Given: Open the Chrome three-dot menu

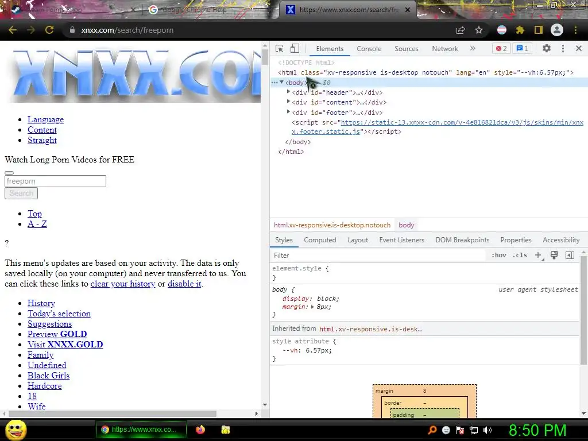Looking at the screenshot, I should tap(575, 30).
